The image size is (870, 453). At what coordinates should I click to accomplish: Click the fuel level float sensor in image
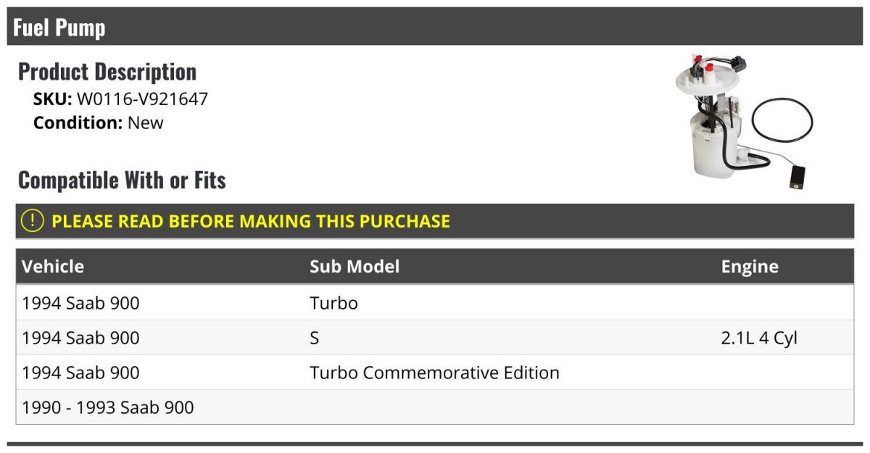[x=797, y=178]
